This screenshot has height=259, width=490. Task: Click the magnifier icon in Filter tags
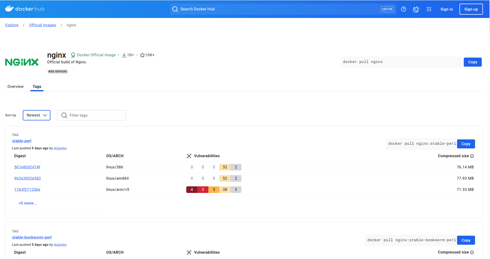(x=64, y=115)
